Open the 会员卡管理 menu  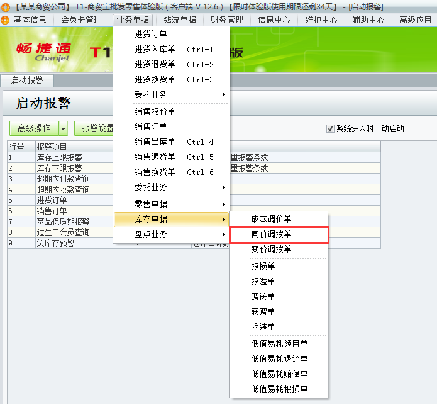coord(81,20)
